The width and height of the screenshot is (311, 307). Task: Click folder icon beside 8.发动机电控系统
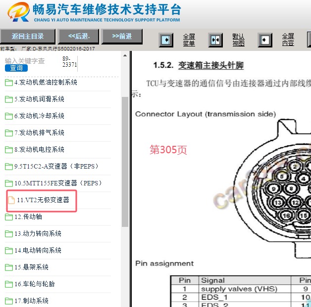tap(9, 150)
